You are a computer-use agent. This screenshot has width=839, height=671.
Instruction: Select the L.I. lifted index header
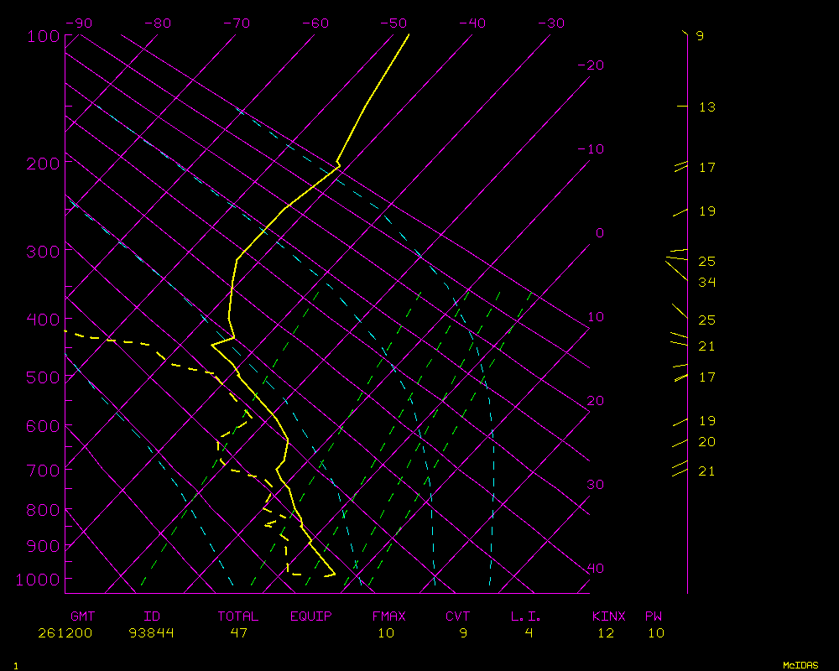(526, 616)
